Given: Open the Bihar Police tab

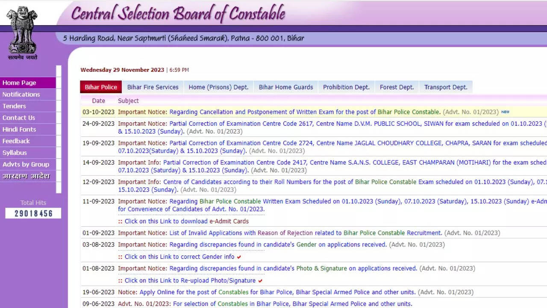Looking at the screenshot, I should click(x=101, y=87).
